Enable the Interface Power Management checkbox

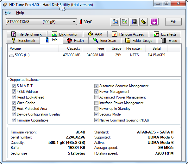96,103
